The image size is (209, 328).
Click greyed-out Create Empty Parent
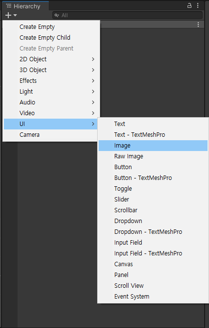(x=51, y=49)
